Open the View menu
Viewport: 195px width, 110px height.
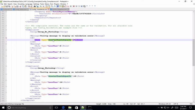pos(15,4)
